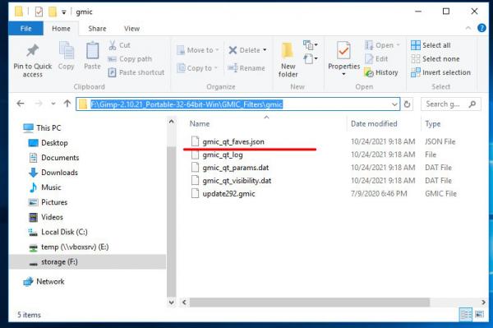Create a New folder from the ribbon
The height and width of the screenshot is (328, 493).
[x=288, y=60]
